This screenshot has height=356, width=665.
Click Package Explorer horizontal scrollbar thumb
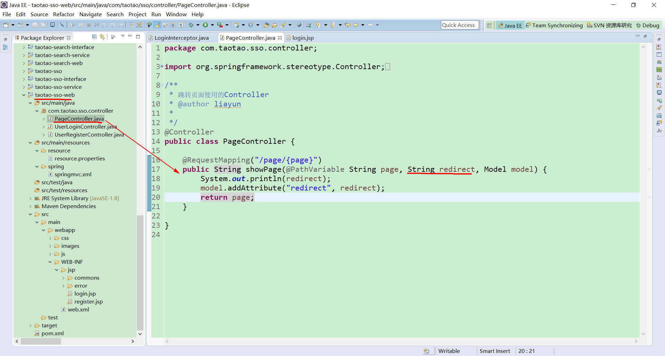(41, 341)
